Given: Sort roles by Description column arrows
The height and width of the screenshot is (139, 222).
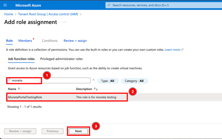Looking at the screenshot, I should click(x=96, y=89).
